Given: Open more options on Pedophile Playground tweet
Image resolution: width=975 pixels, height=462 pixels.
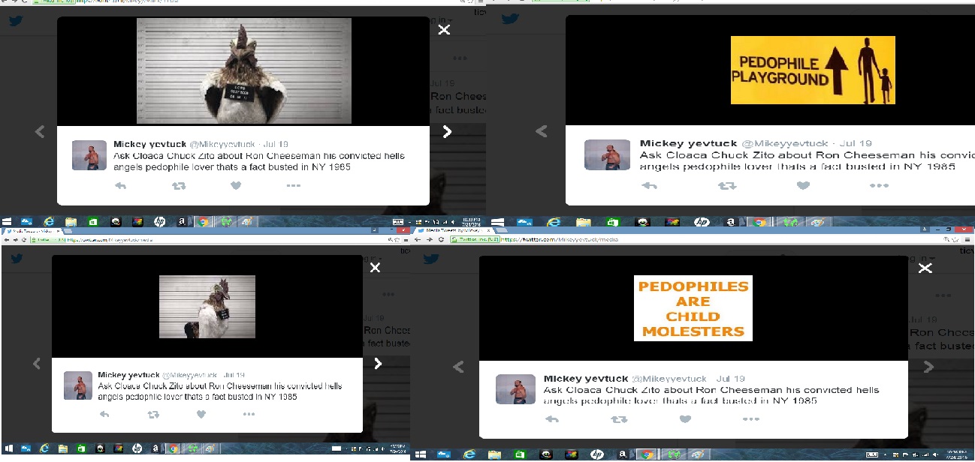Looking at the screenshot, I should point(879,185).
